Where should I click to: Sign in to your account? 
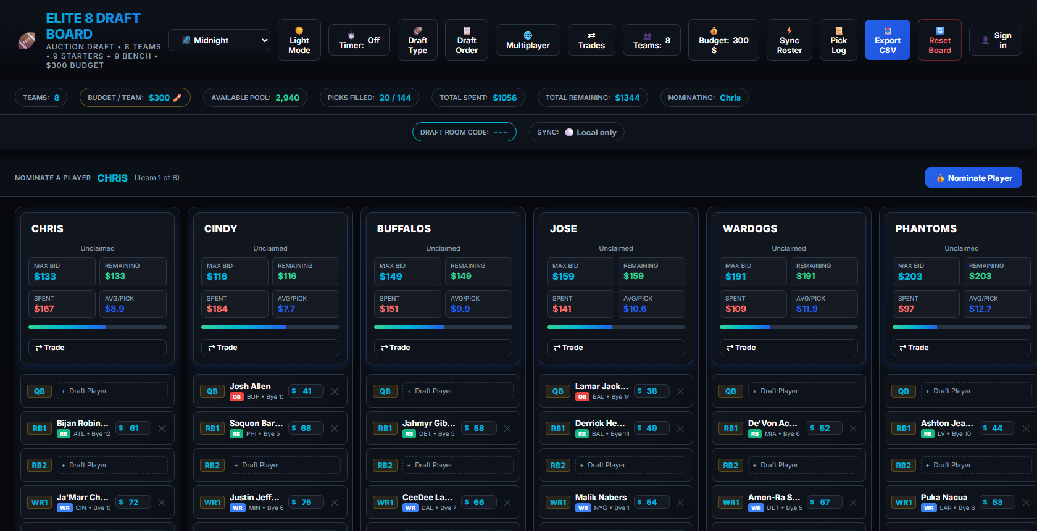996,40
